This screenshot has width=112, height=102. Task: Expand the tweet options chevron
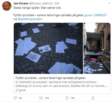109,3
